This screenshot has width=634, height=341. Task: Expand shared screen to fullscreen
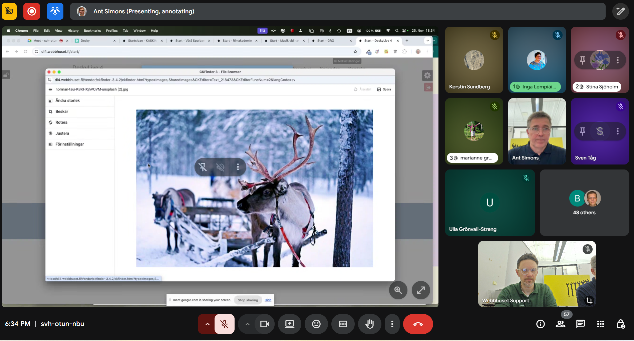(421, 290)
